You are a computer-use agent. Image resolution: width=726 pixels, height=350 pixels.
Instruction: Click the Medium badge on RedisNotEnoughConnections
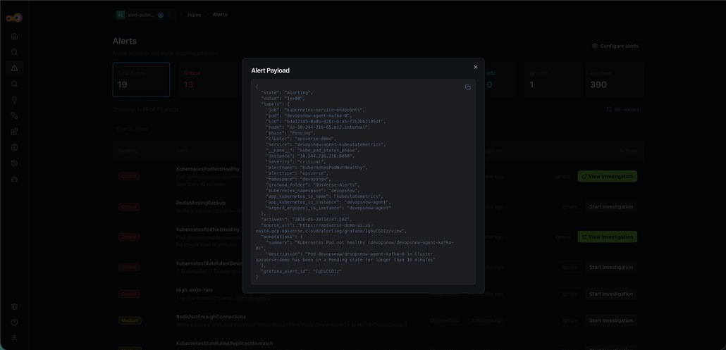click(130, 320)
